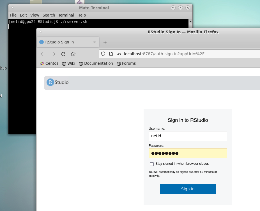
Task: Open Firefox window menu dot
Action: 41,32
